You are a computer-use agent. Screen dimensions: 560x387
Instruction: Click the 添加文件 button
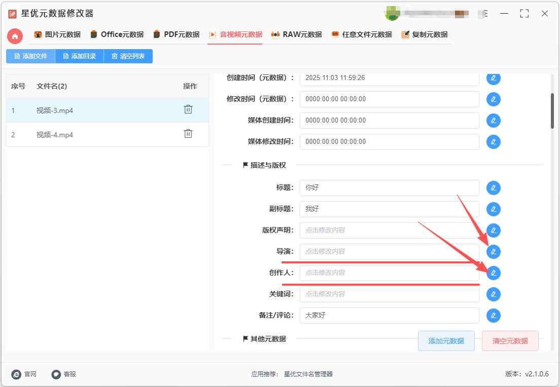click(31, 56)
